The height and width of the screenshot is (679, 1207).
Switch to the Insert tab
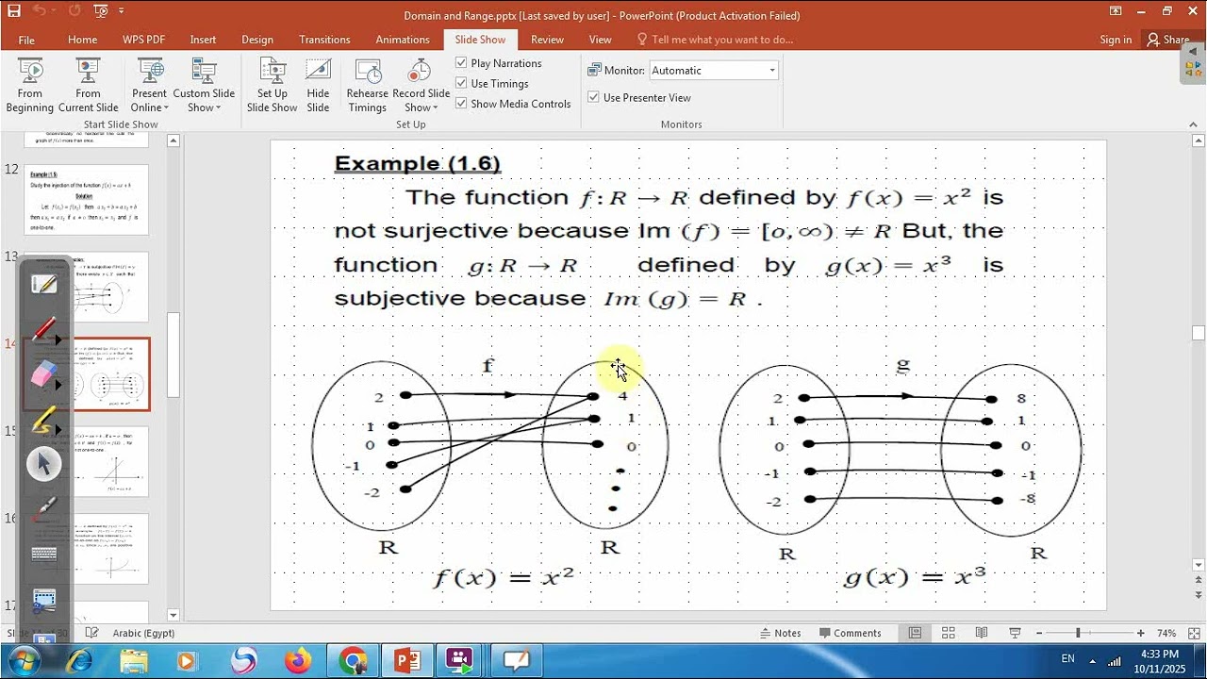tap(203, 40)
